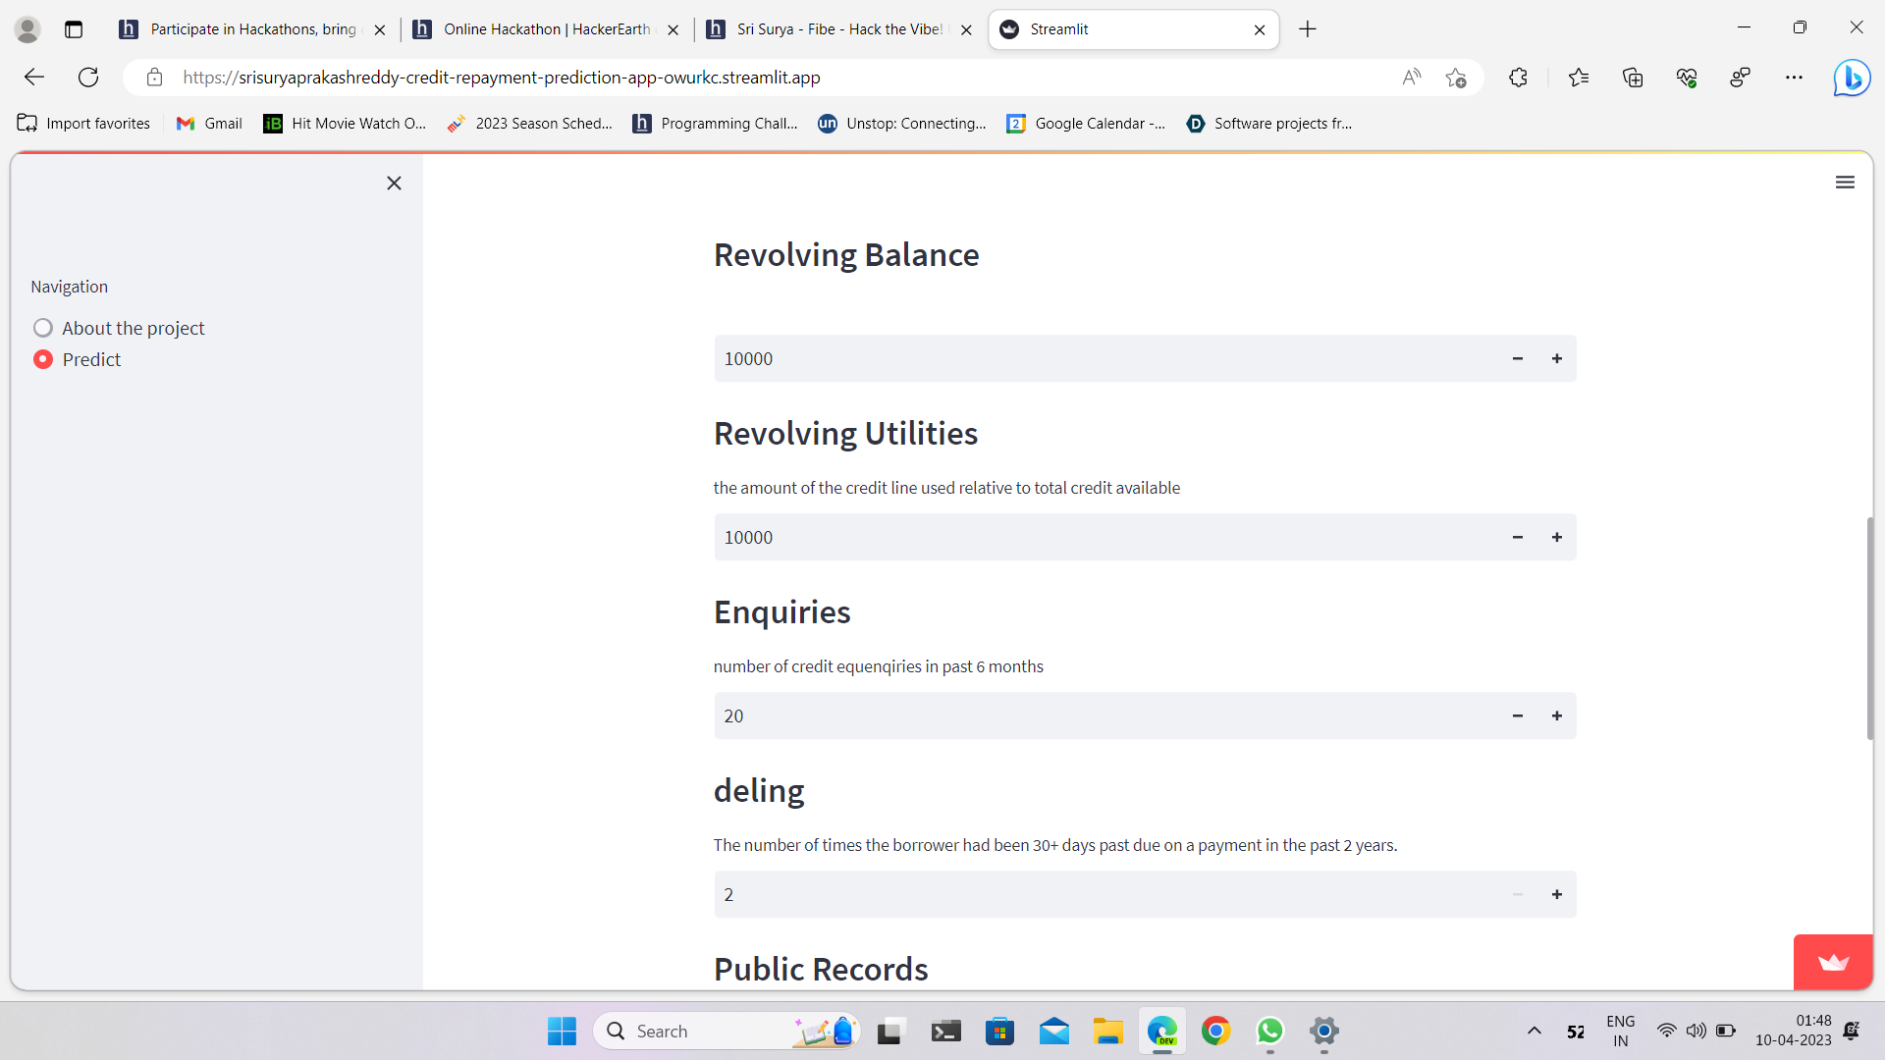Switch to Online Hackathon HackerEarth tab
Screen dimensions: 1885x1060
545,29
